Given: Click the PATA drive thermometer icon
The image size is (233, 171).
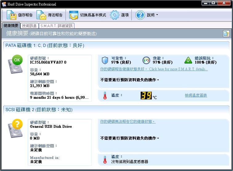Looking at the screenshot, I should [x=105, y=95].
